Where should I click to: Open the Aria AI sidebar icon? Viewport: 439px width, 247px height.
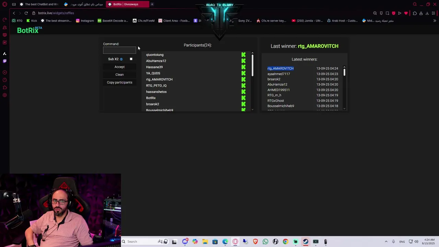(x=5, y=54)
